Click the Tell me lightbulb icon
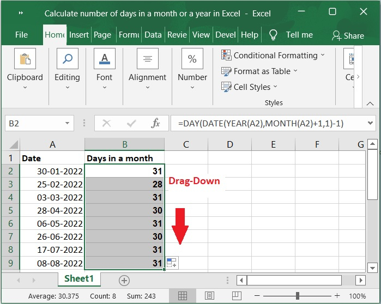381x304 pixels. point(273,35)
